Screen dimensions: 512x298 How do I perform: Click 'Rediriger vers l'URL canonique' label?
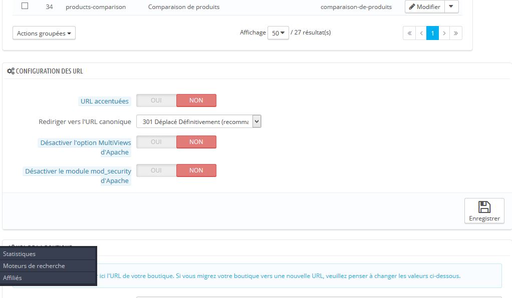pyautogui.click(x=85, y=121)
